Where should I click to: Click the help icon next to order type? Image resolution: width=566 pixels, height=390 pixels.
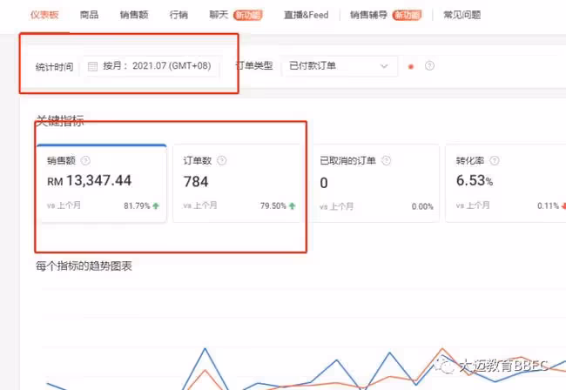pyautogui.click(x=429, y=66)
